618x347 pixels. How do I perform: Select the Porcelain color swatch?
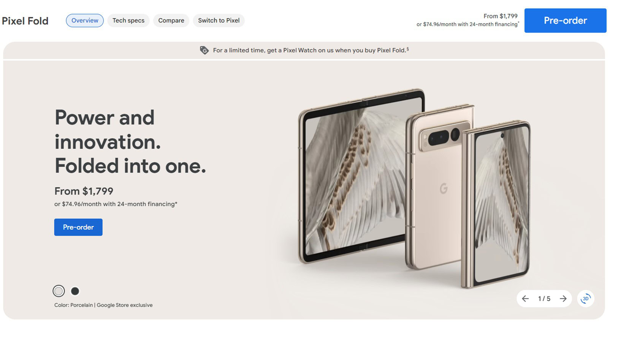point(59,291)
